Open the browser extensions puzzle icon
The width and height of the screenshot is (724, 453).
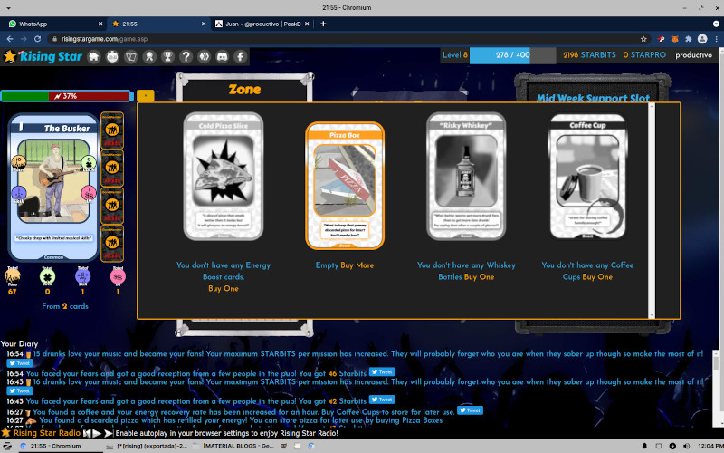(x=688, y=39)
